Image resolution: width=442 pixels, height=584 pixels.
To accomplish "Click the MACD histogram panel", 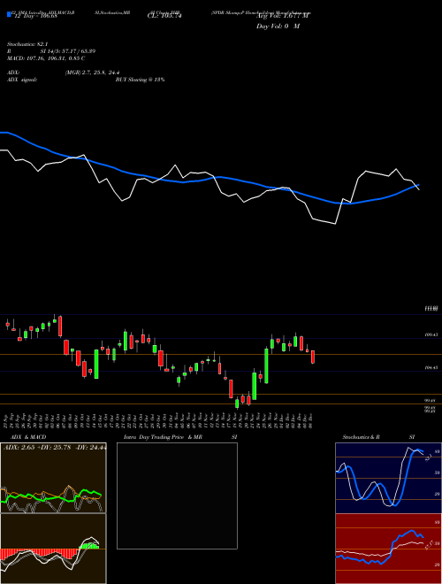I will (53, 549).
